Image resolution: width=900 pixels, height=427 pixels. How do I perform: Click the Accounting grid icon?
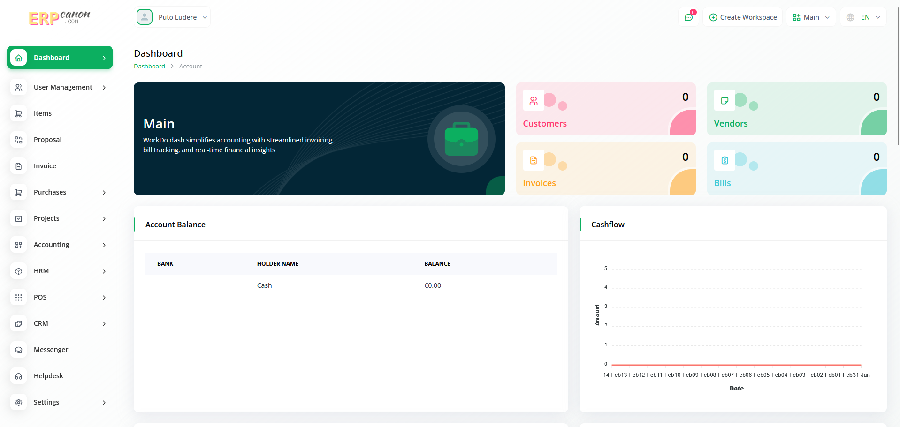click(18, 245)
